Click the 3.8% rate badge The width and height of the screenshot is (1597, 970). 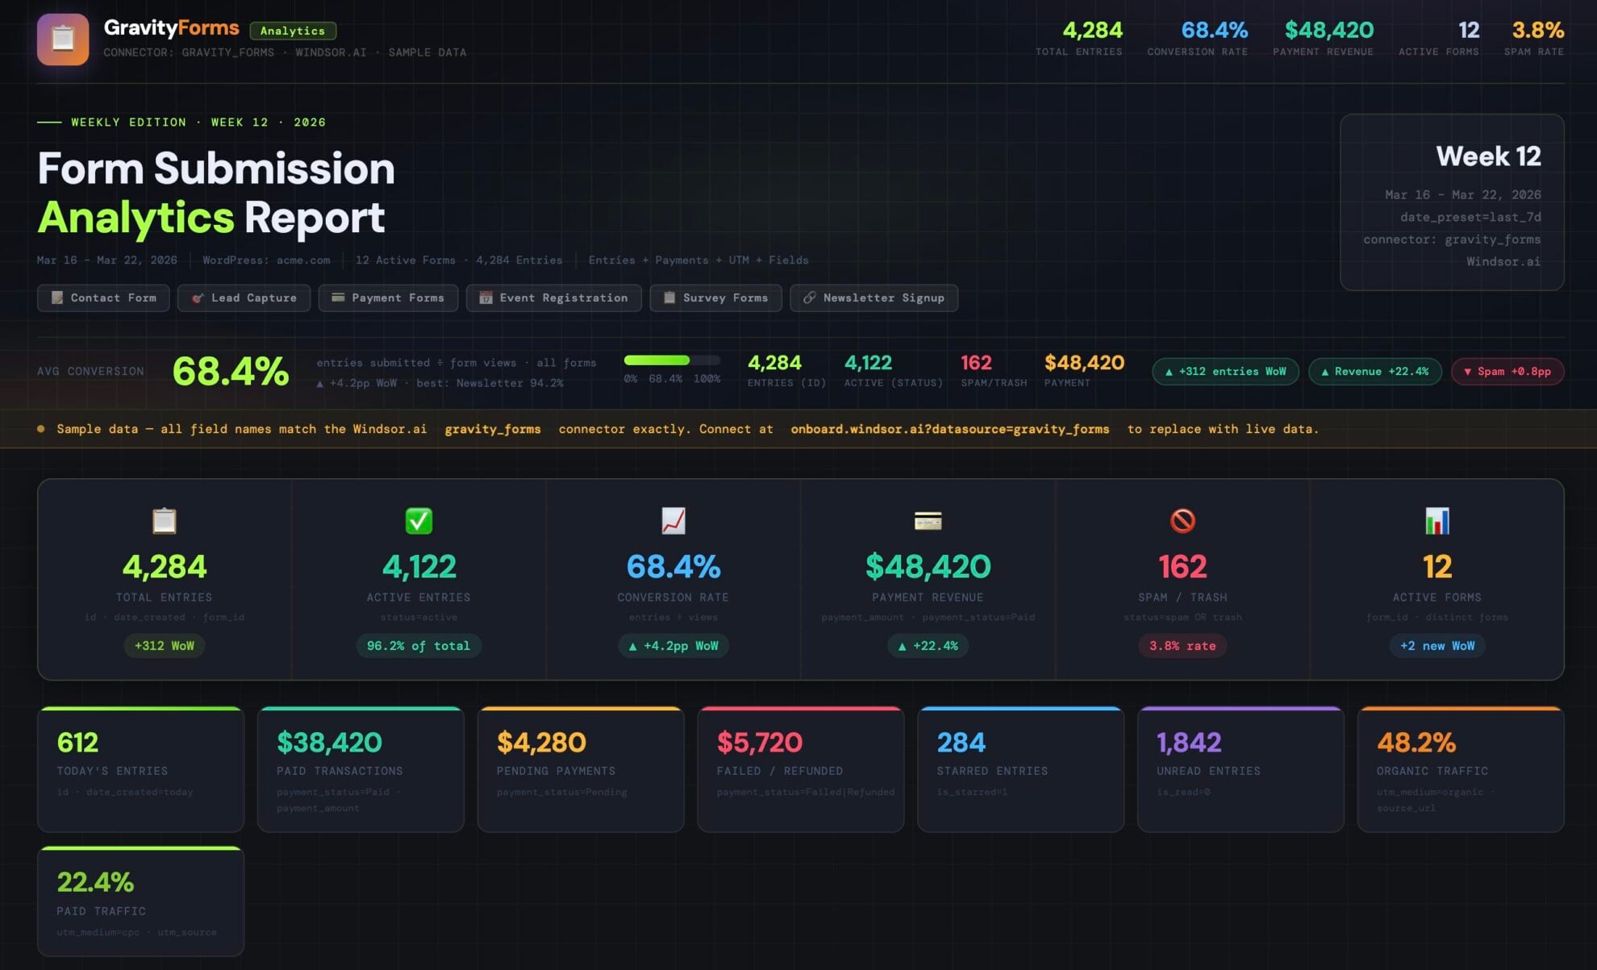pos(1182,646)
